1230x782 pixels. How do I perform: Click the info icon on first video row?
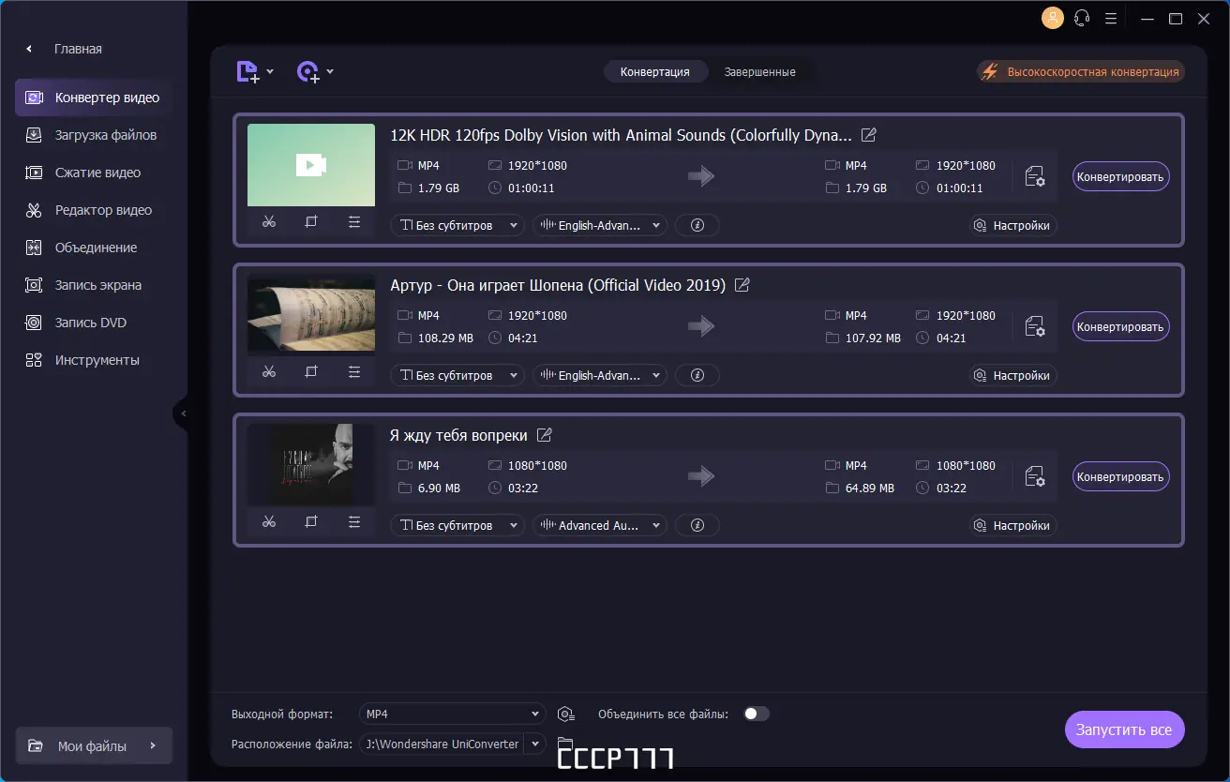[697, 225]
